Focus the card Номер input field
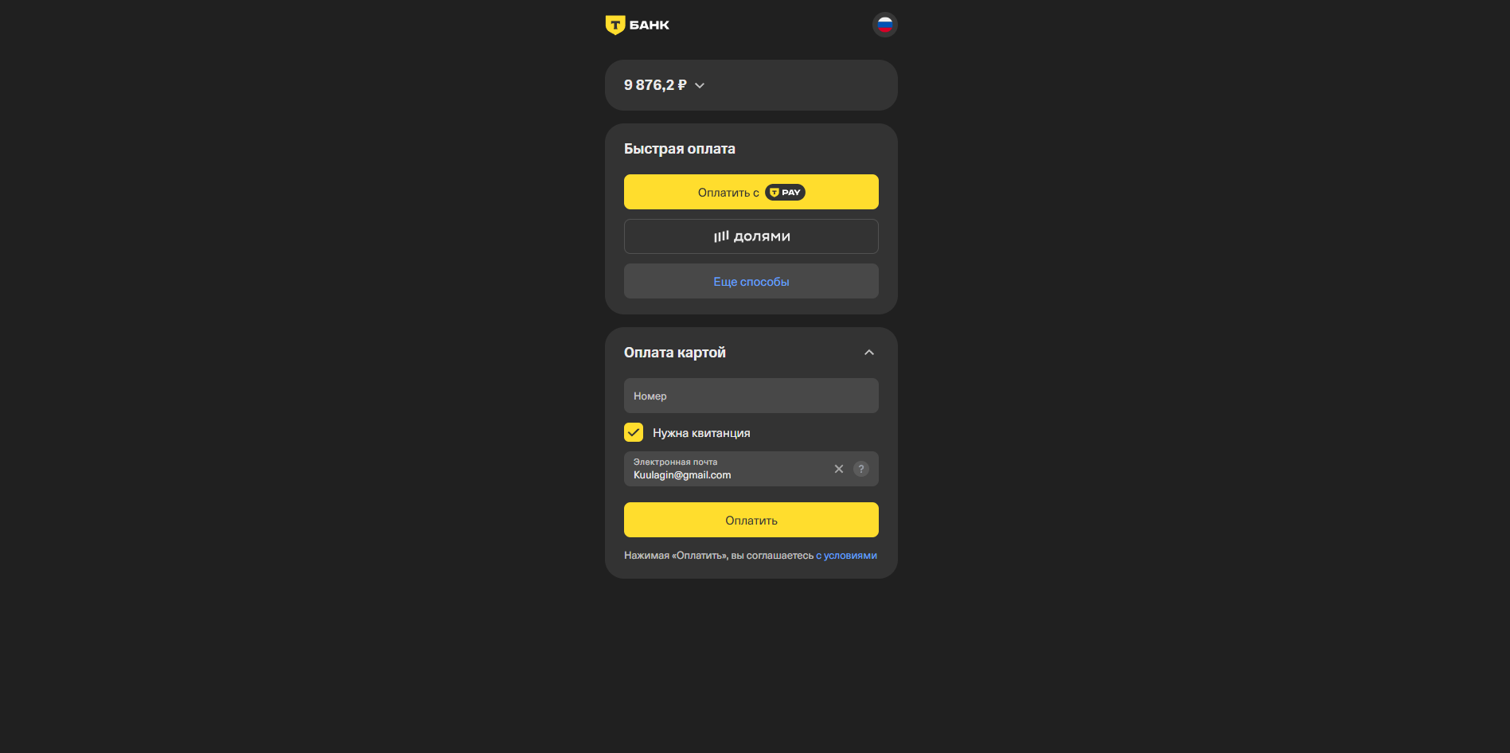 point(751,396)
